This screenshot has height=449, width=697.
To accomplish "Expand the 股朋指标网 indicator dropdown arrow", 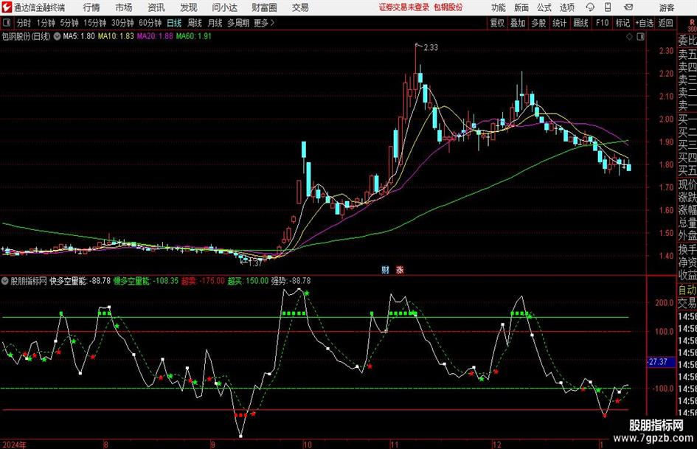I will [5, 281].
